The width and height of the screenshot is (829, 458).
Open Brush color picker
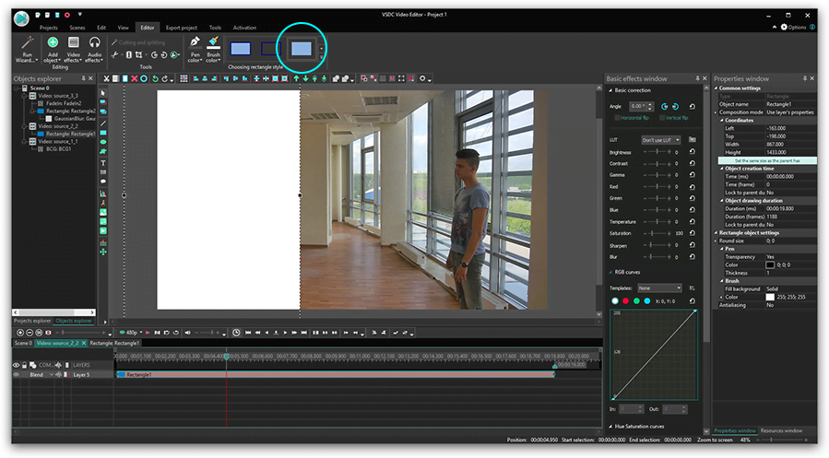213,49
